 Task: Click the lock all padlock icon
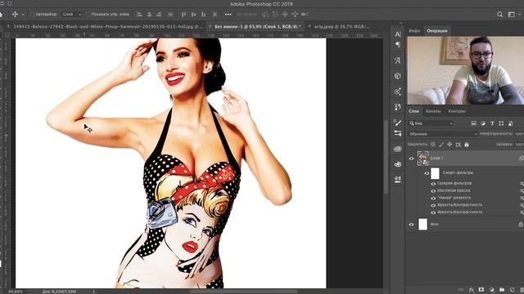pos(467,145)
